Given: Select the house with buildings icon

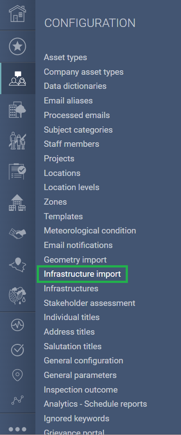Looking at the screenshot, I should [x=18, y=202].
